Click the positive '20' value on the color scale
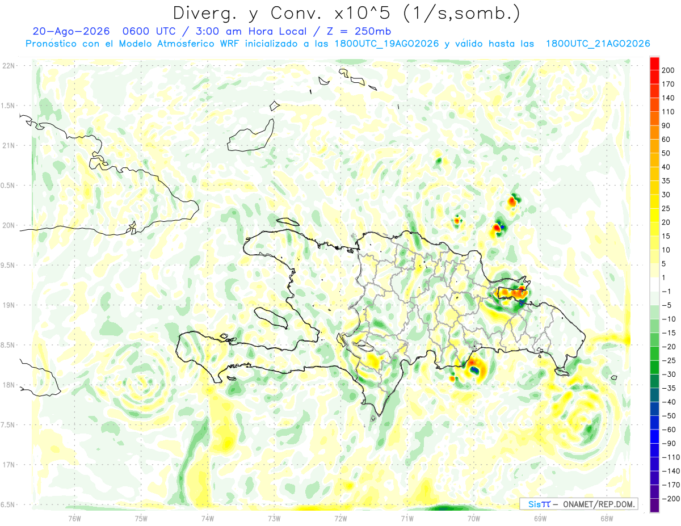The image size is (681, 526). [x=666, y=222]
